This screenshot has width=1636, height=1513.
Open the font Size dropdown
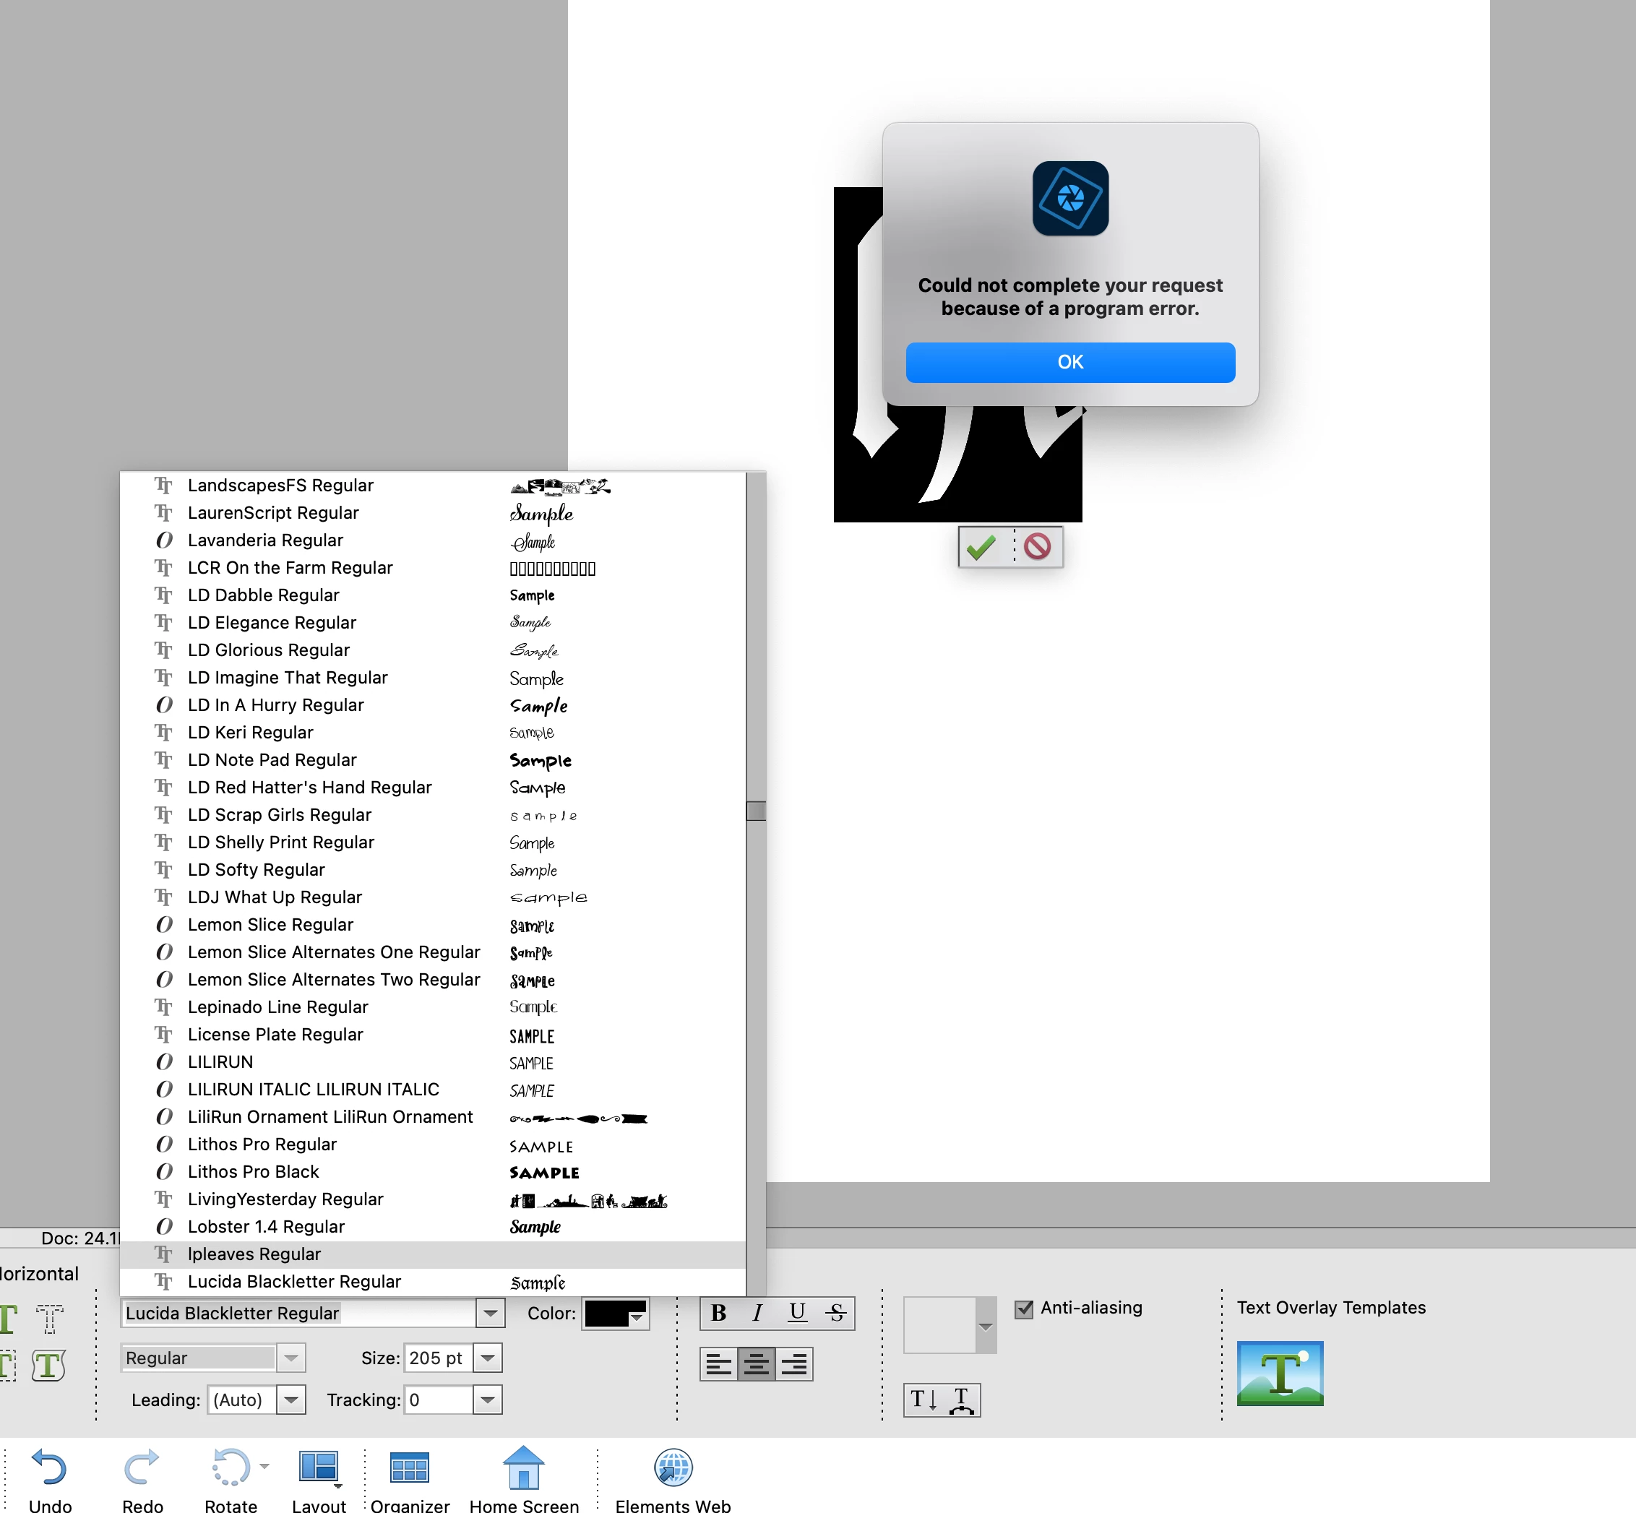tap(487, 1358)
